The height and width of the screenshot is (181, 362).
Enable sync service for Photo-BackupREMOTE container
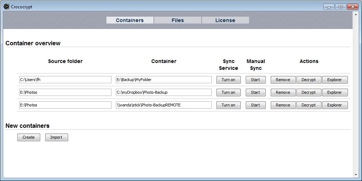pos(228,105)
